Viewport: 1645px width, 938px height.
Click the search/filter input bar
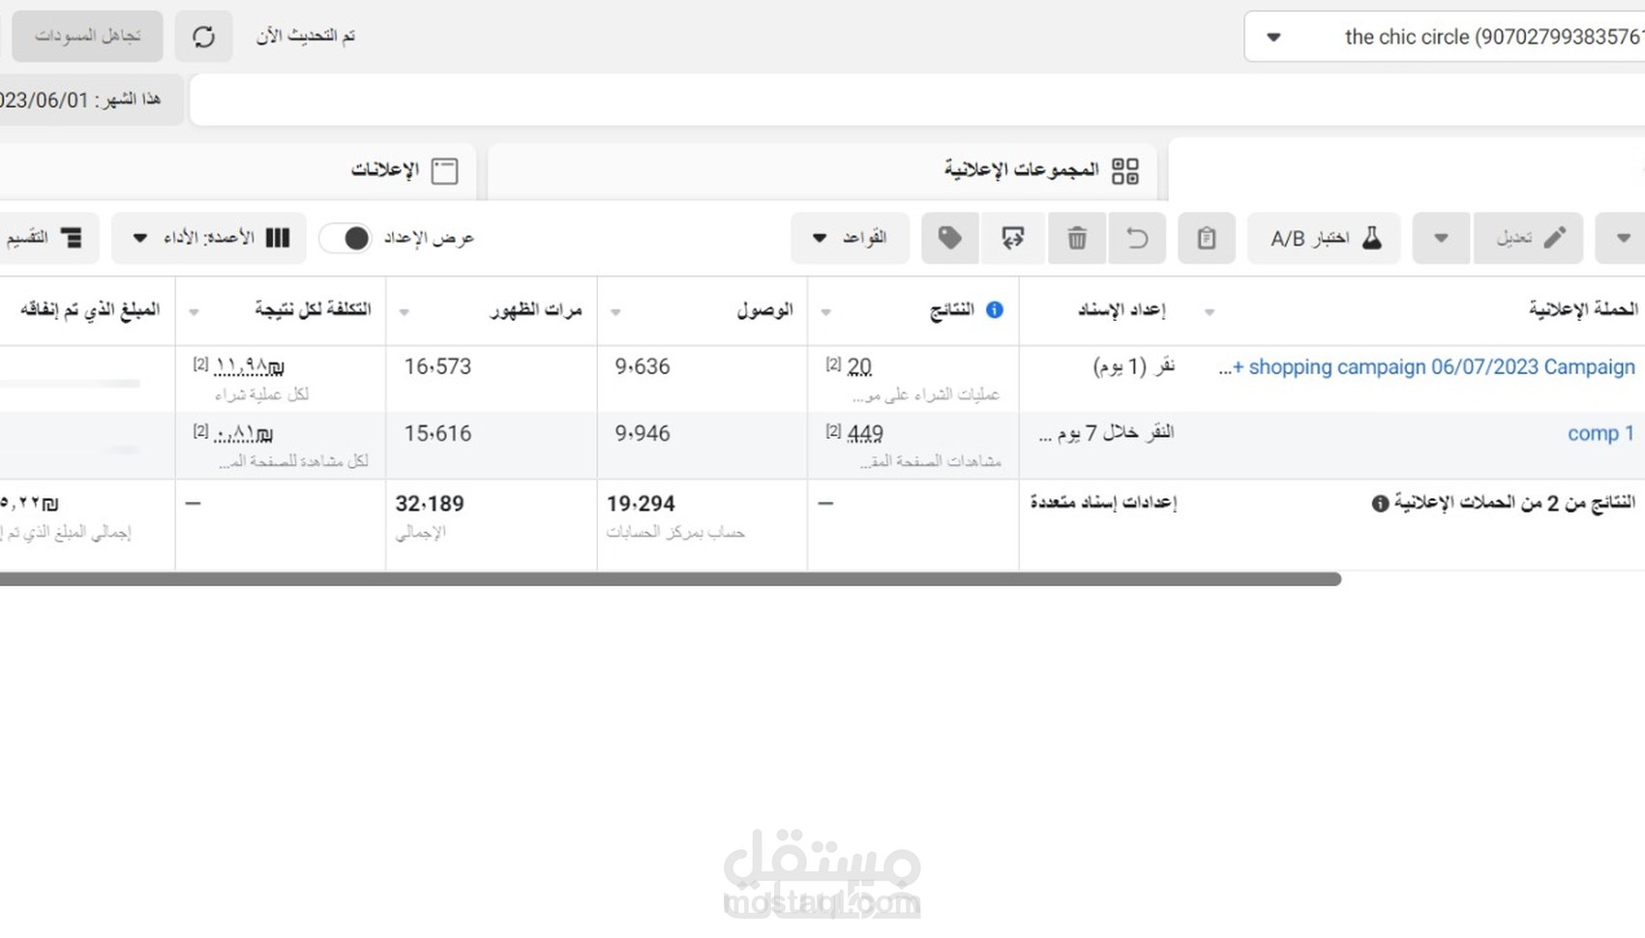(x=917, y=100)
